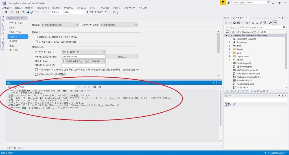Click Alphabetical sort icon in Properties panel

[230, 104]
